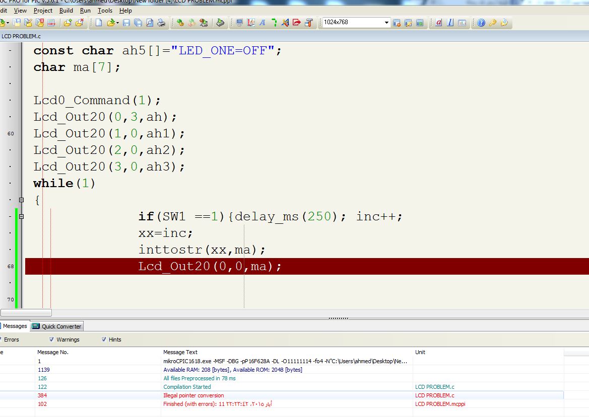589x417 pixels.
Task: Click the save layout icon beside dropdown
Action: 397,23
